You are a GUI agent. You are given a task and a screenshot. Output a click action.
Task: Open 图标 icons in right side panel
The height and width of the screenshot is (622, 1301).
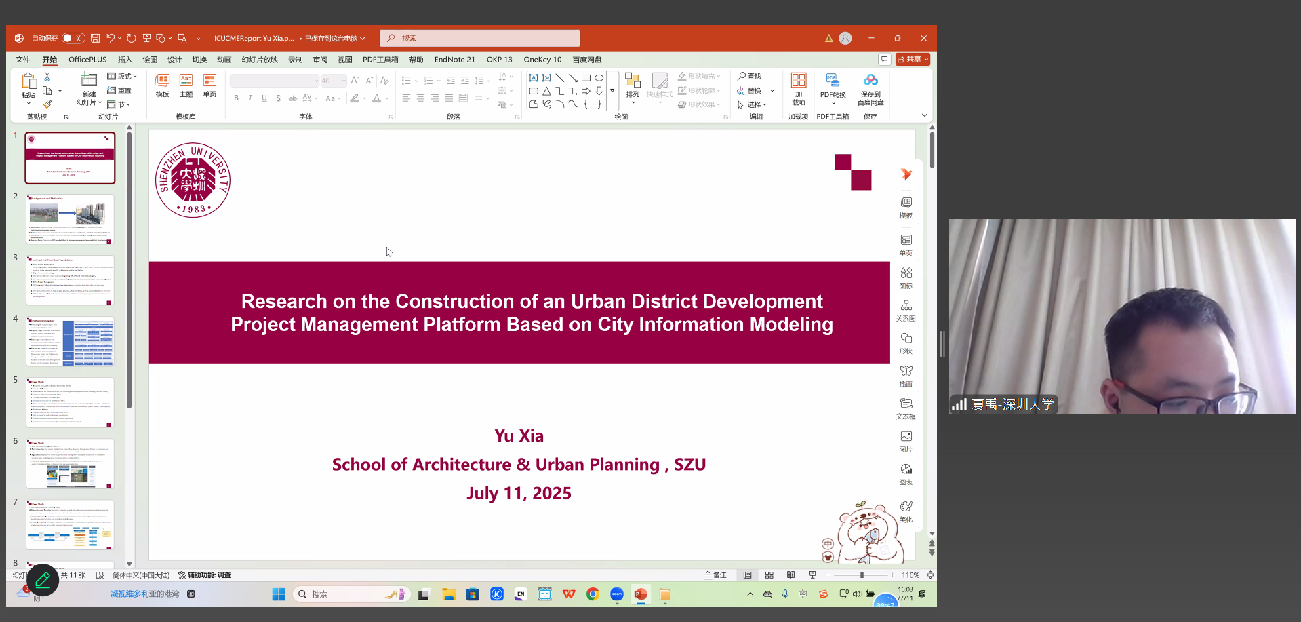point(906,277)
